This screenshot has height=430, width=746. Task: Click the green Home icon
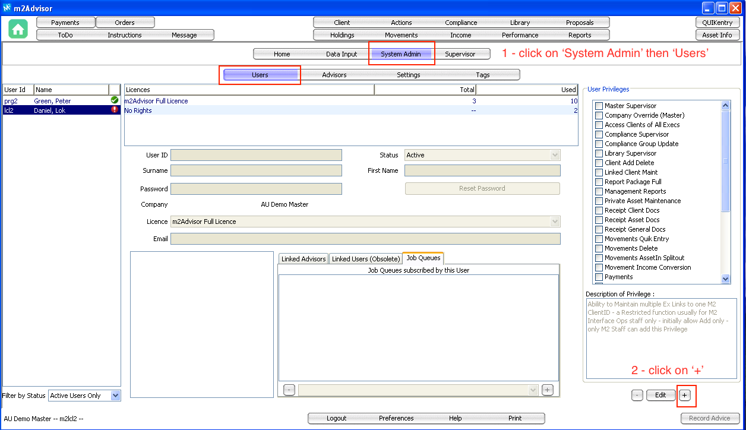point(18,29)
